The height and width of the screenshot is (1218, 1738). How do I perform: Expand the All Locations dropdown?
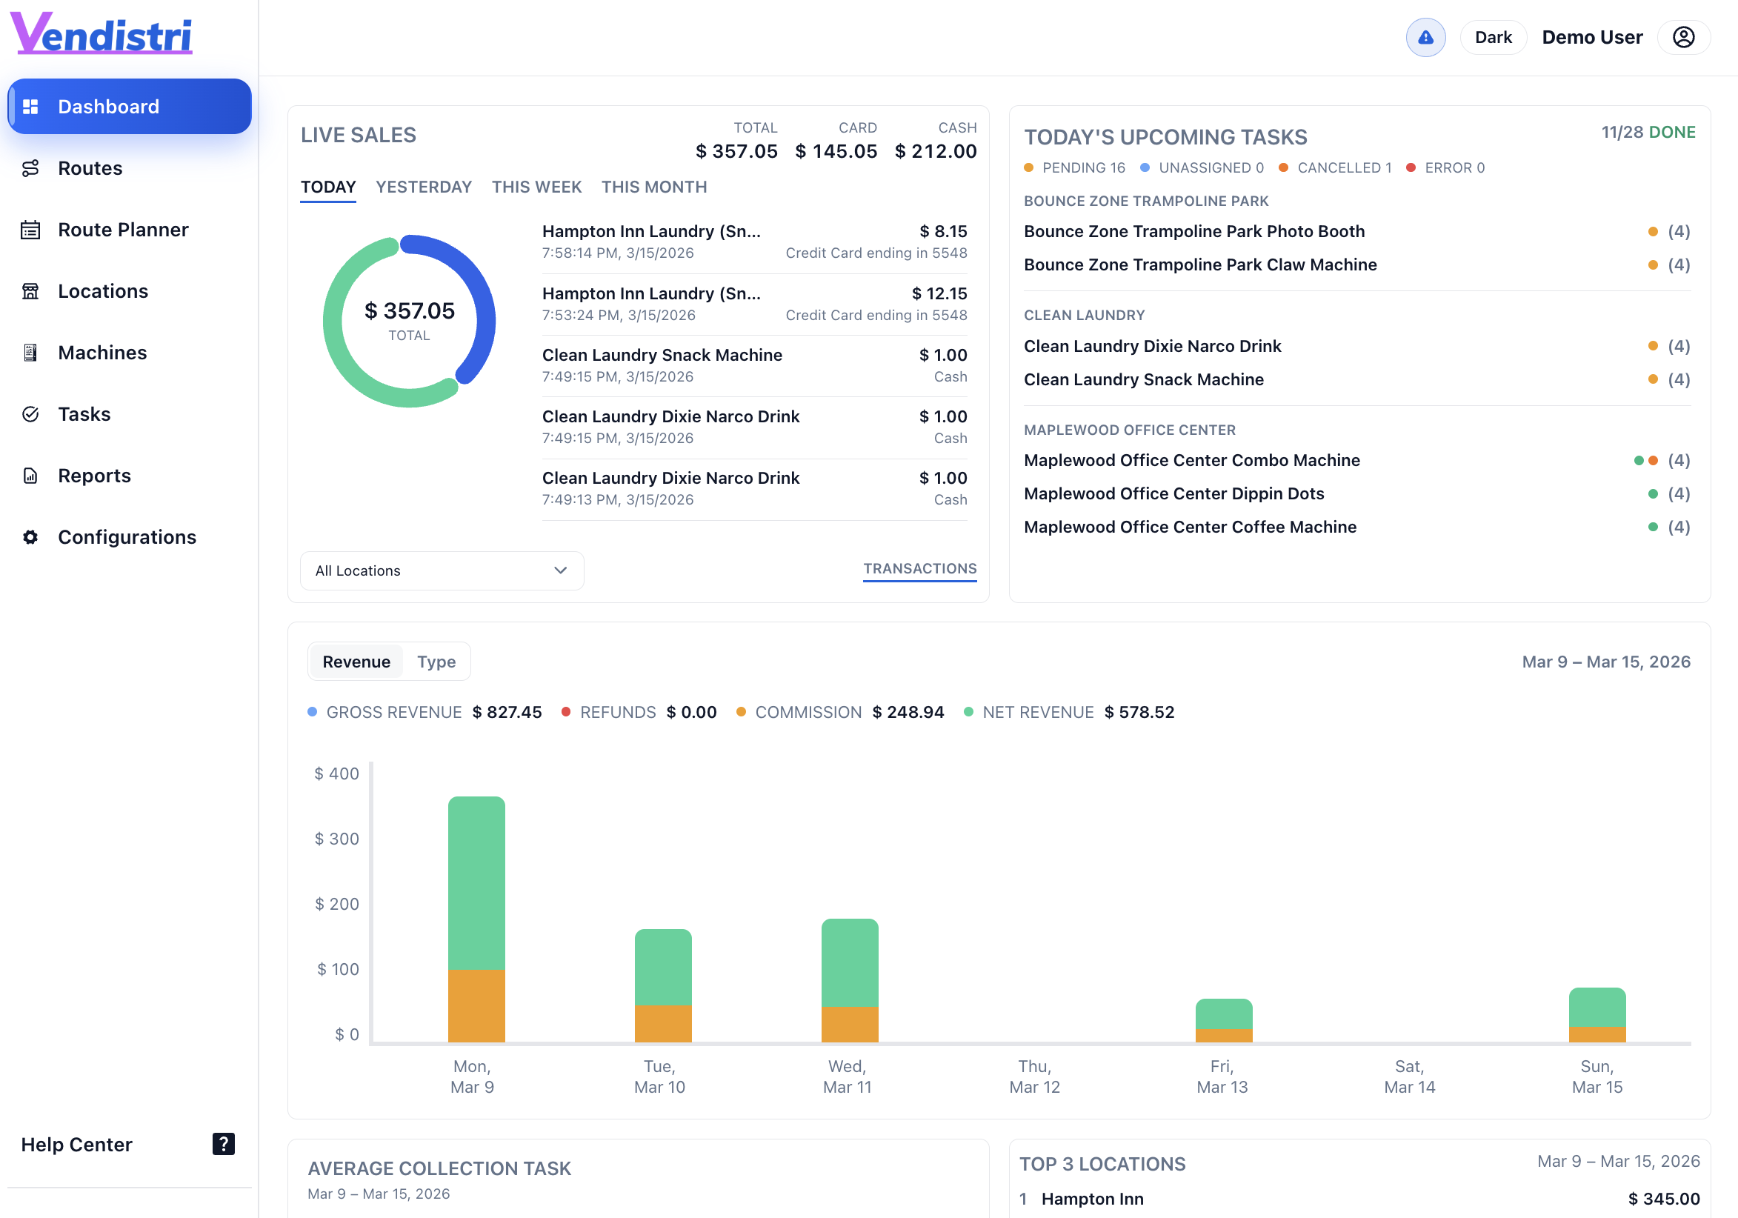point(442,570)
